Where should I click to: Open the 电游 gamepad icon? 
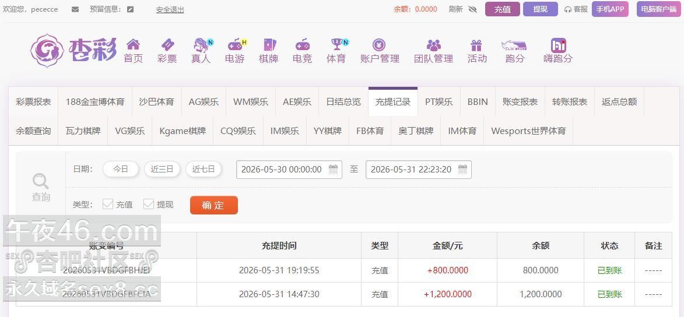coord(235,44)
